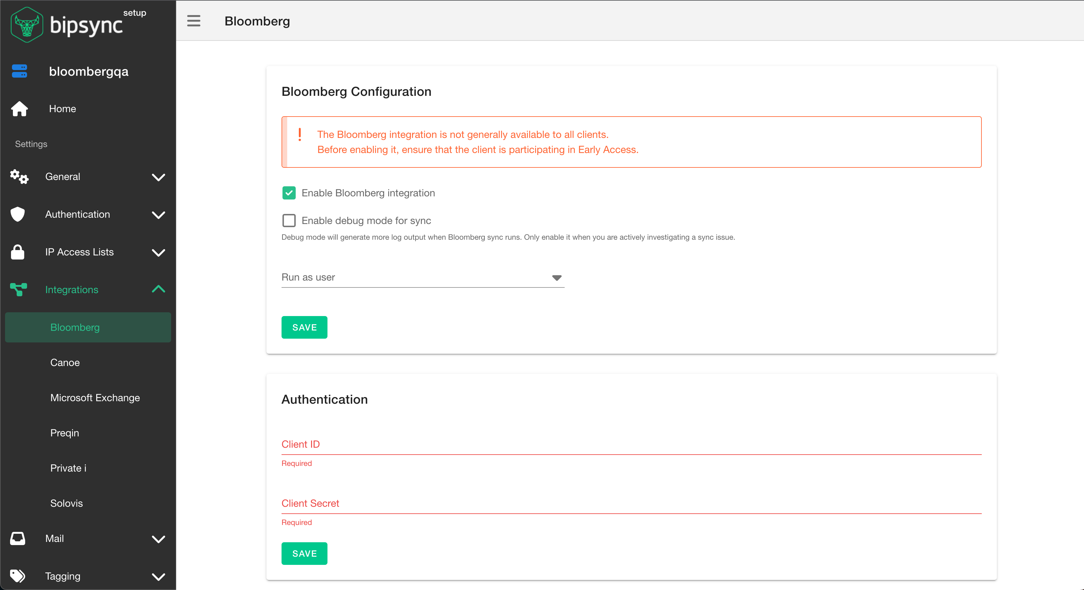Viewport: 1084px width, 590px height.
Task: Expand the General settings chevron
Action: pyautogui.click(x=158, y=177)
